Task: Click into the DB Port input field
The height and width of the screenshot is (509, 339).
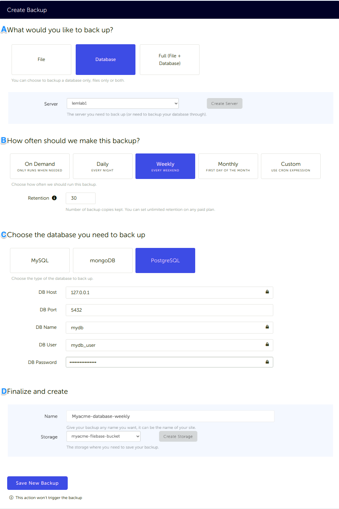Action: tap(169, 310)
